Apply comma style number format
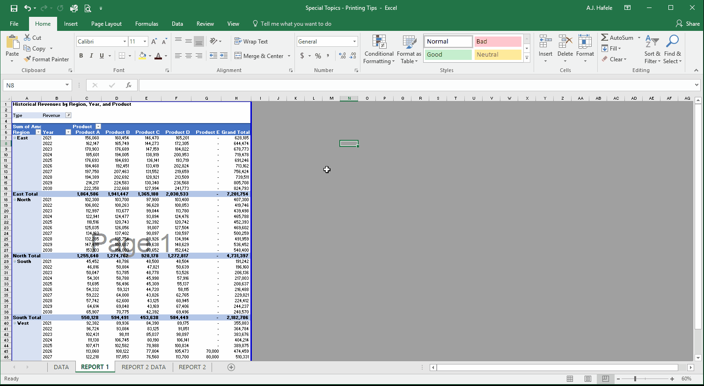The image size is (704, 386). click(328, 56)
